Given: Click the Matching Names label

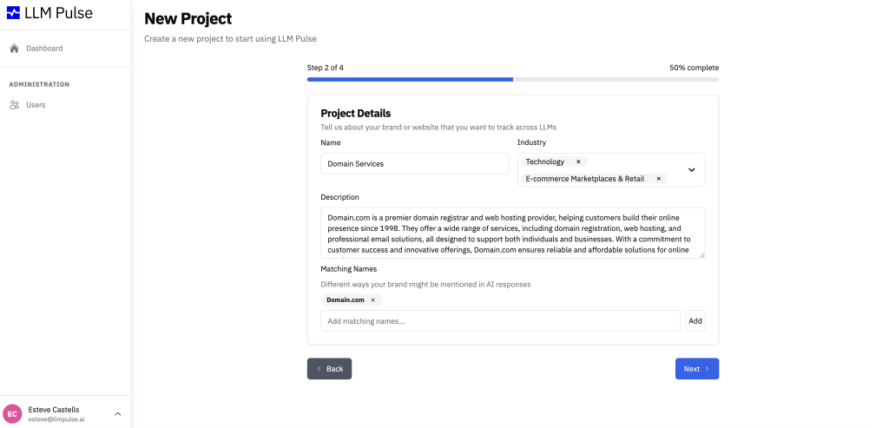Looking at the screenshot, I should tap(349, 269).
